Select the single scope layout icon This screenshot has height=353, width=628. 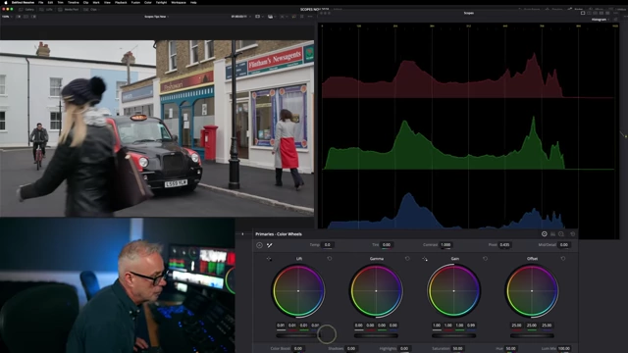pyautogui.click(x=583, y=13)
